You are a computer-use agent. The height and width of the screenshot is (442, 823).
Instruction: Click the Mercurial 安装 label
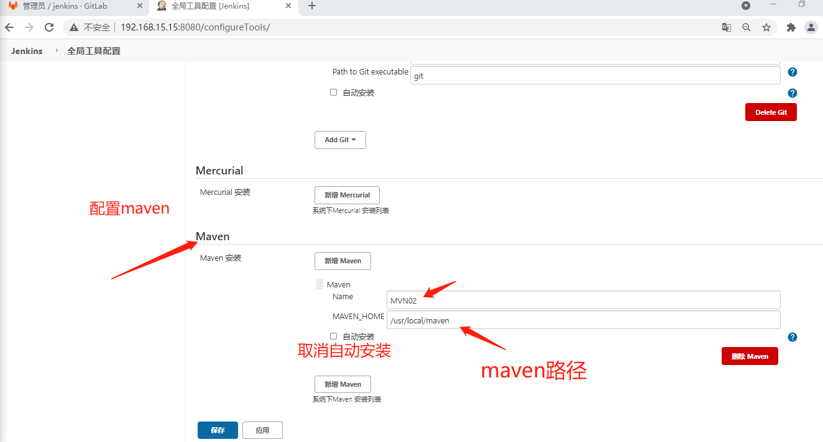point(225,192)
